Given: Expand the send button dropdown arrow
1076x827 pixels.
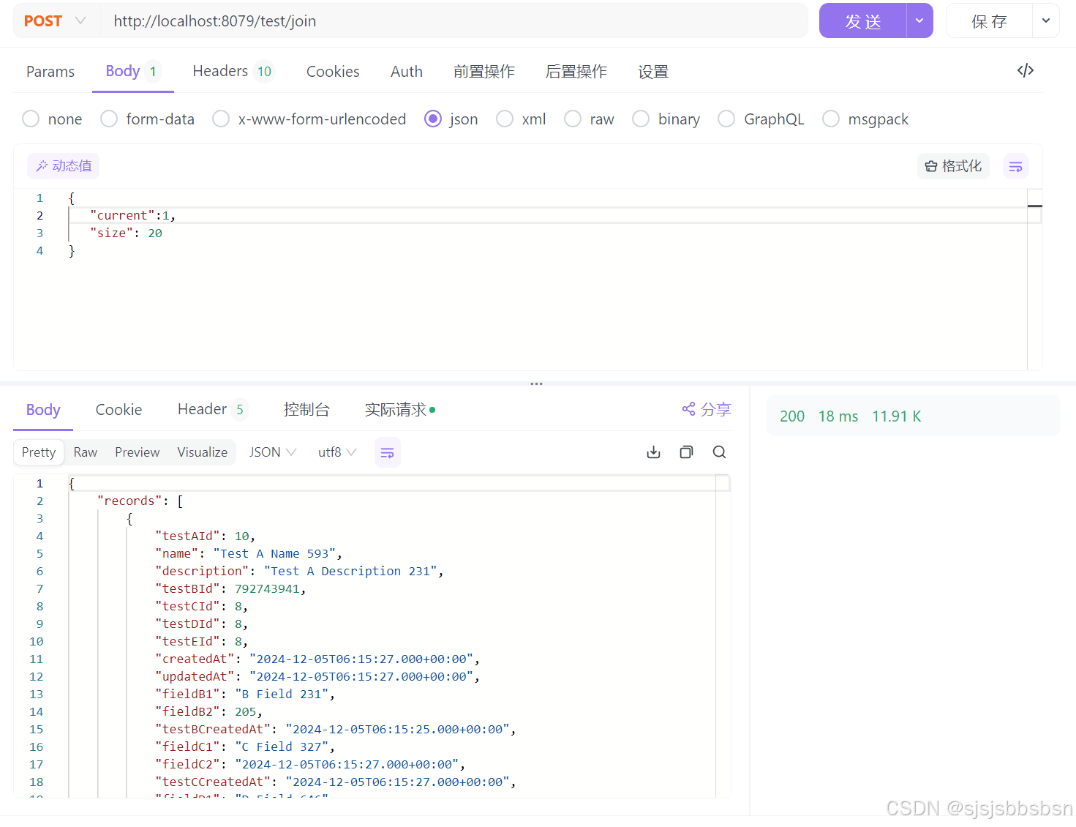Looking at the screenshot, I should click(919, 21).
